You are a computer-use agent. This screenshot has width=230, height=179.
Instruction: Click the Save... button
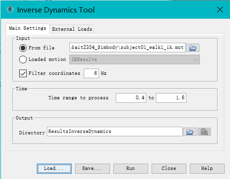point(92,168)
